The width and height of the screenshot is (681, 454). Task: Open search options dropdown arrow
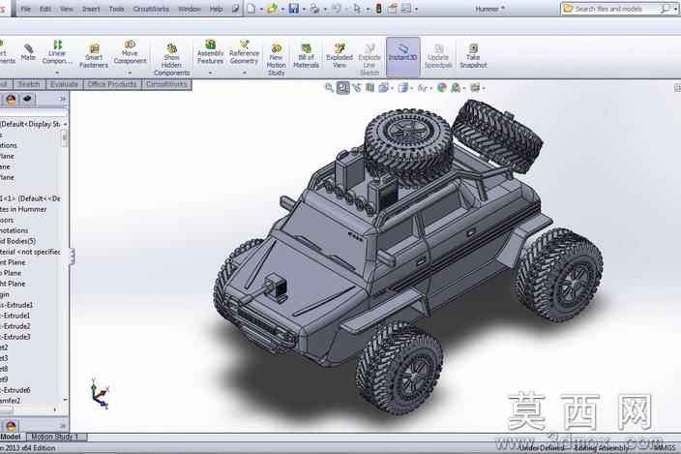pos(674,9)
